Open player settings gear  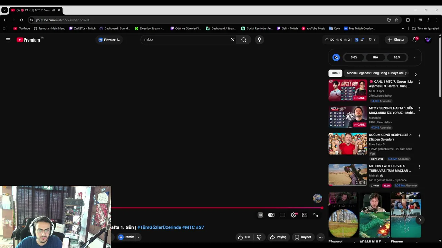coord(294,215)
